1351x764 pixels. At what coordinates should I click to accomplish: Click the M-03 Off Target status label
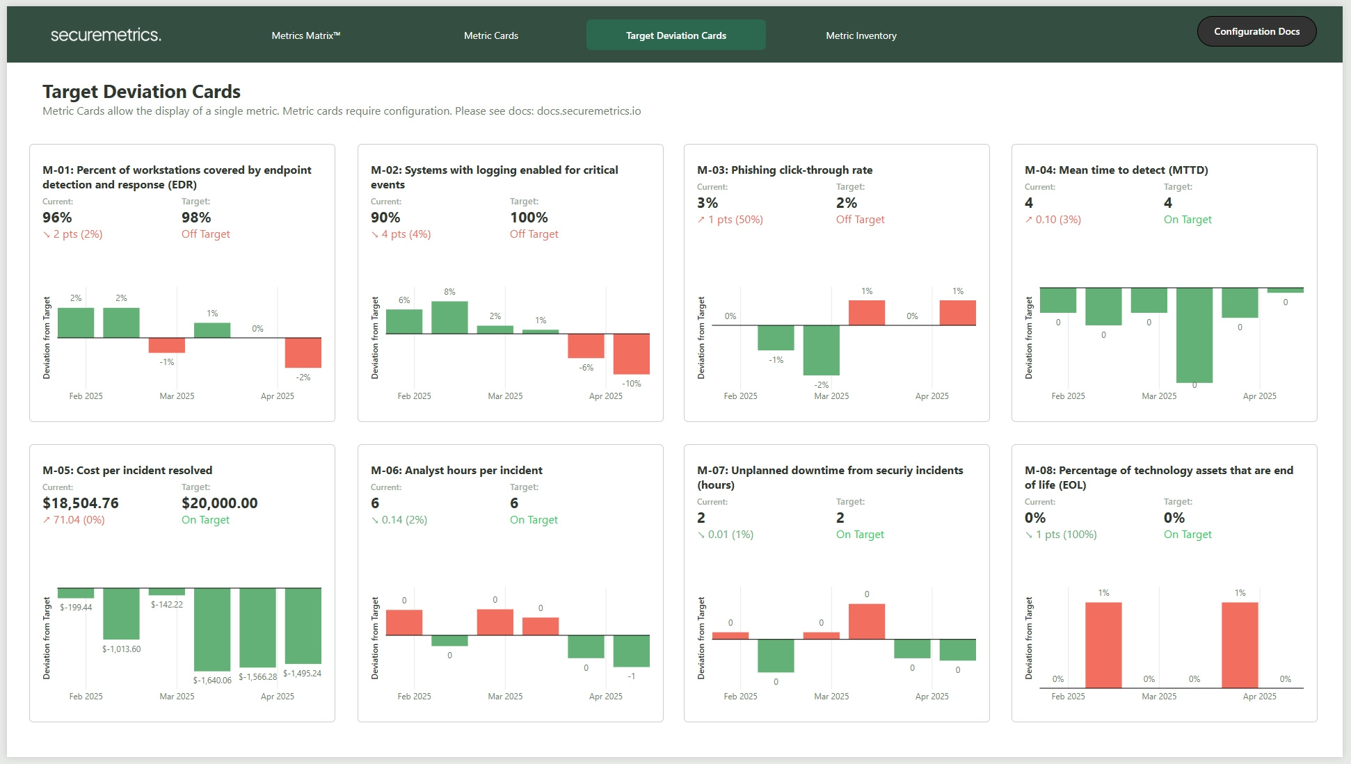coord(860,220)
